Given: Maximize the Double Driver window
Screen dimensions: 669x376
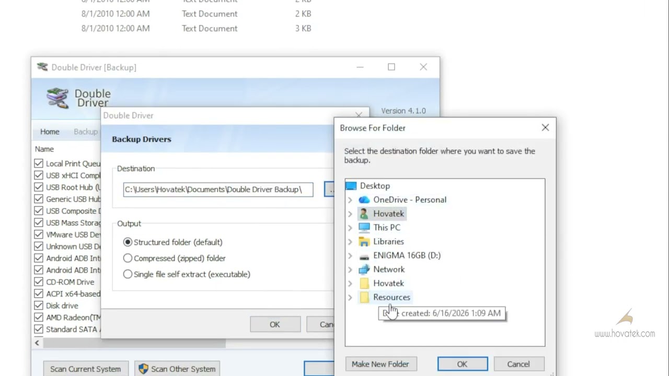Looking at the screenshot, I should click(x=391, y=67).
